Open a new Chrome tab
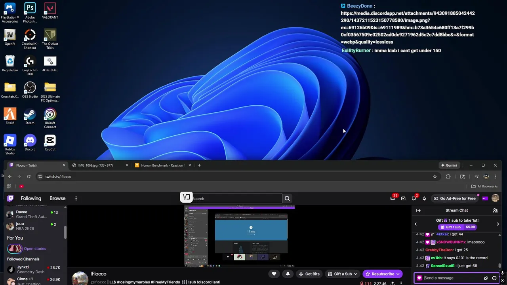This screenshot has height=285, width=507. point(199,165)
